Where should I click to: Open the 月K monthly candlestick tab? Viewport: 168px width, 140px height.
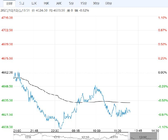(x=59, y=3)
